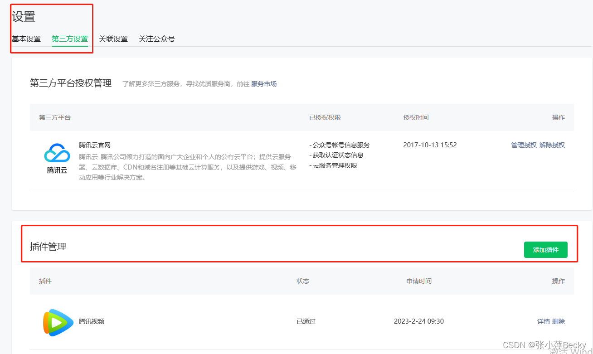Click 删除 to remove the plugin

559,321
